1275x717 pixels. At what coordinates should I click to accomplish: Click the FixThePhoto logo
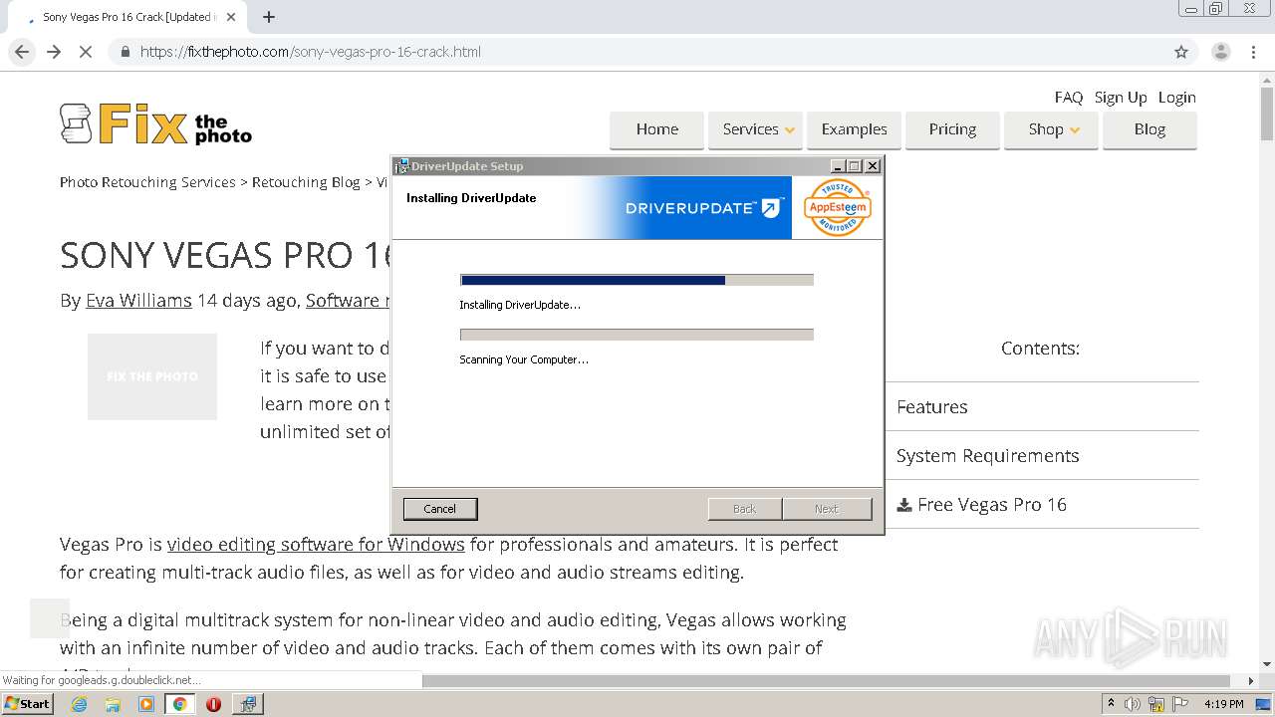(155, 124)
